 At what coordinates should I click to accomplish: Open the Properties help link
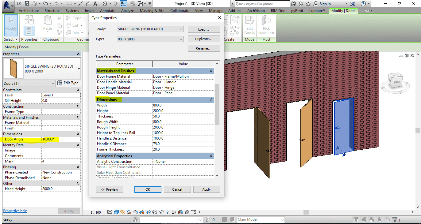[15, 211]
